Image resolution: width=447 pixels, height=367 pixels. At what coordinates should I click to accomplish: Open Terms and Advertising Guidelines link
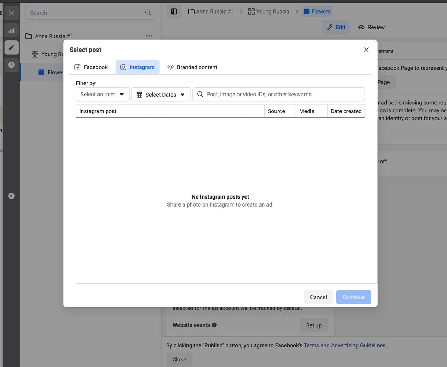(344, 345)
